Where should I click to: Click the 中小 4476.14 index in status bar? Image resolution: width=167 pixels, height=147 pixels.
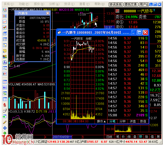click(139, 142)
